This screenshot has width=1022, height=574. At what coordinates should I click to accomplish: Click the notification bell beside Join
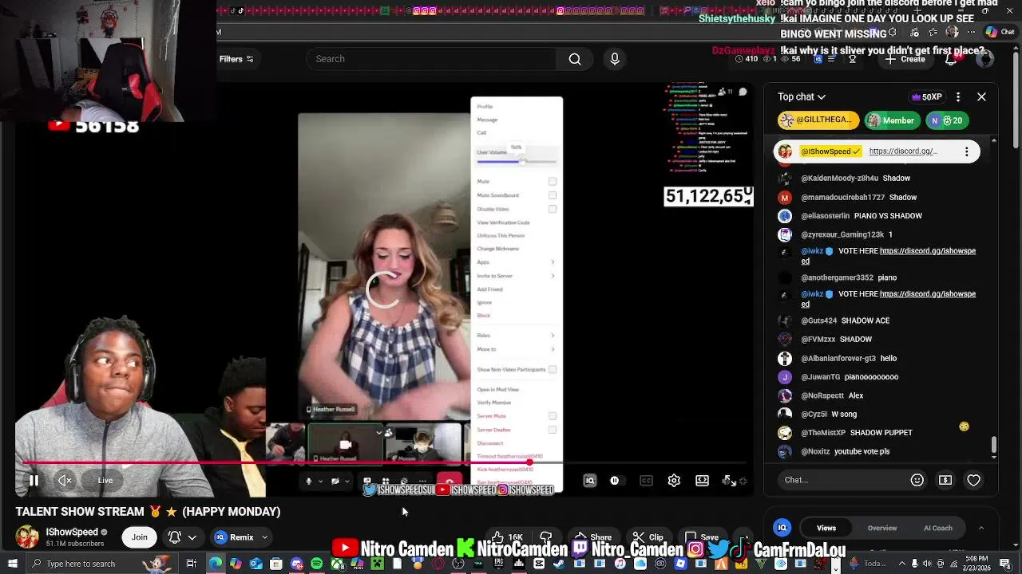[x=174, y=537]
